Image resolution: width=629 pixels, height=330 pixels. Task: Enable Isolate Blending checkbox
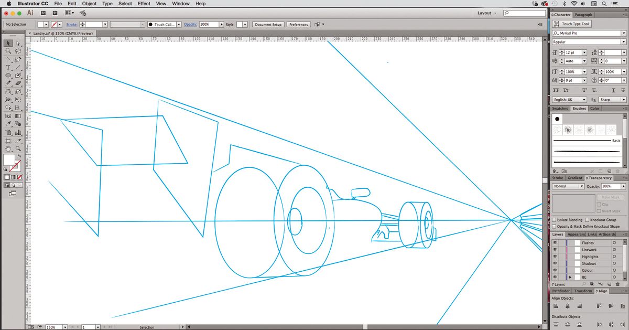tap(555, 220)
